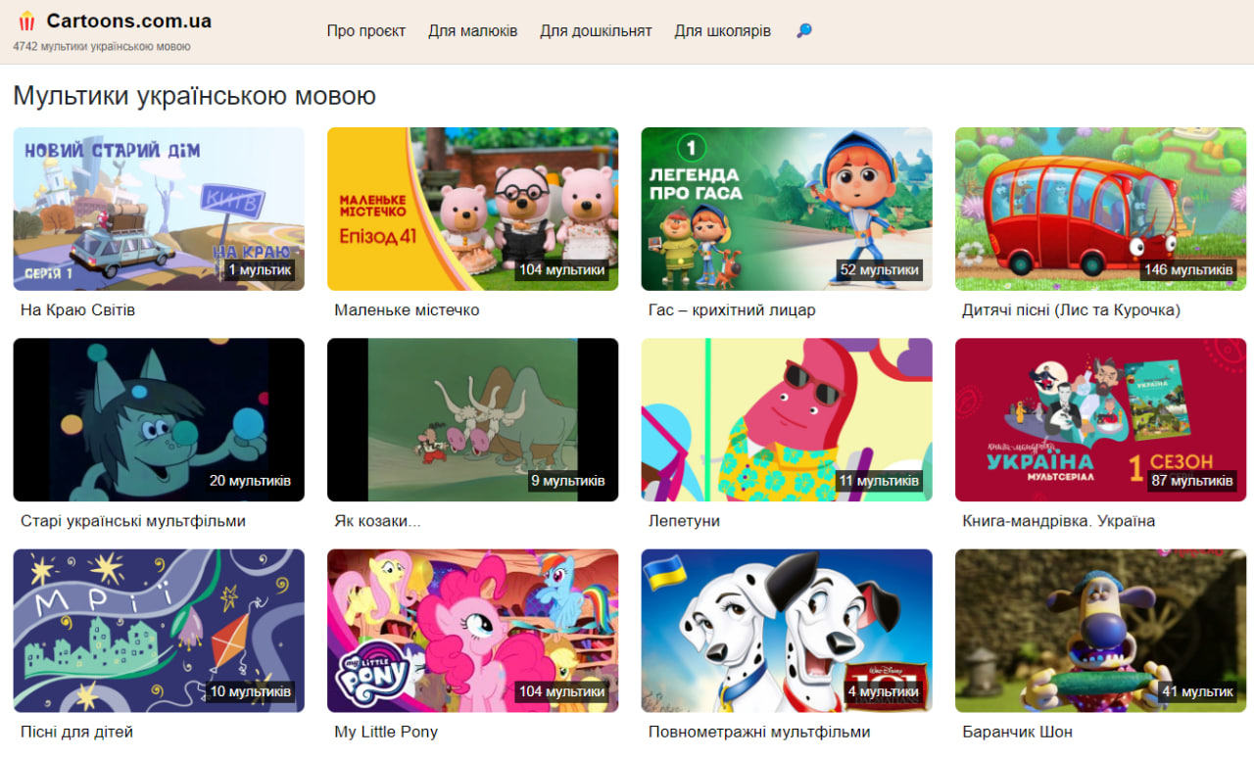Click the 20 мультиків count badge
1254x759 pixels.
pos(250,481)
